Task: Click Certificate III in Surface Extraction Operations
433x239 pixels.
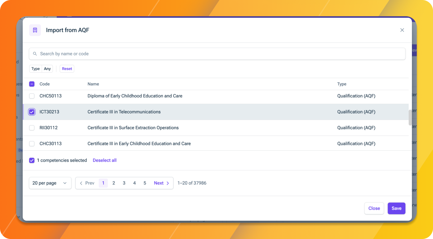Action: click(133, 128)
